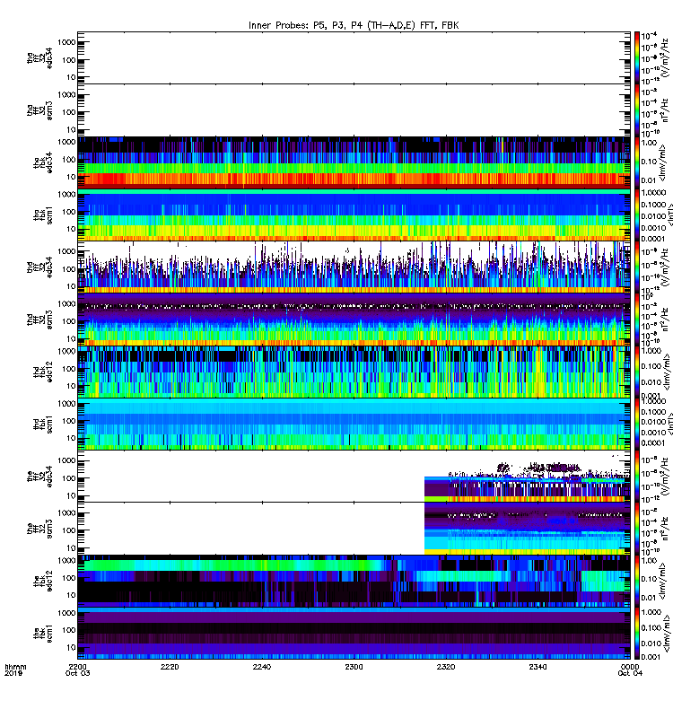673x718 pixels.
Task: Click the '2300' time axis label
Action: [354, 667]
